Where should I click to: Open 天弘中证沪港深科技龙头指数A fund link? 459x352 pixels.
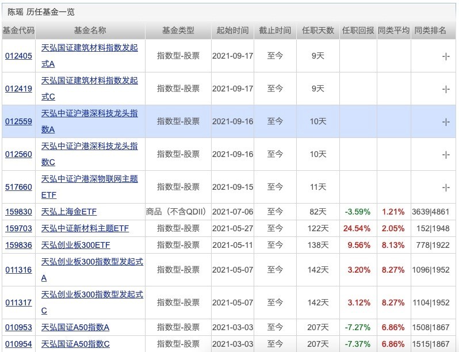90,121
